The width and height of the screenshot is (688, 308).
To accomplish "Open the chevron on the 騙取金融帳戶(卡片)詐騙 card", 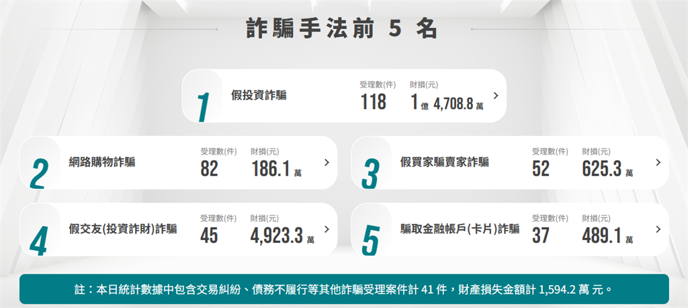I will 658,229.
